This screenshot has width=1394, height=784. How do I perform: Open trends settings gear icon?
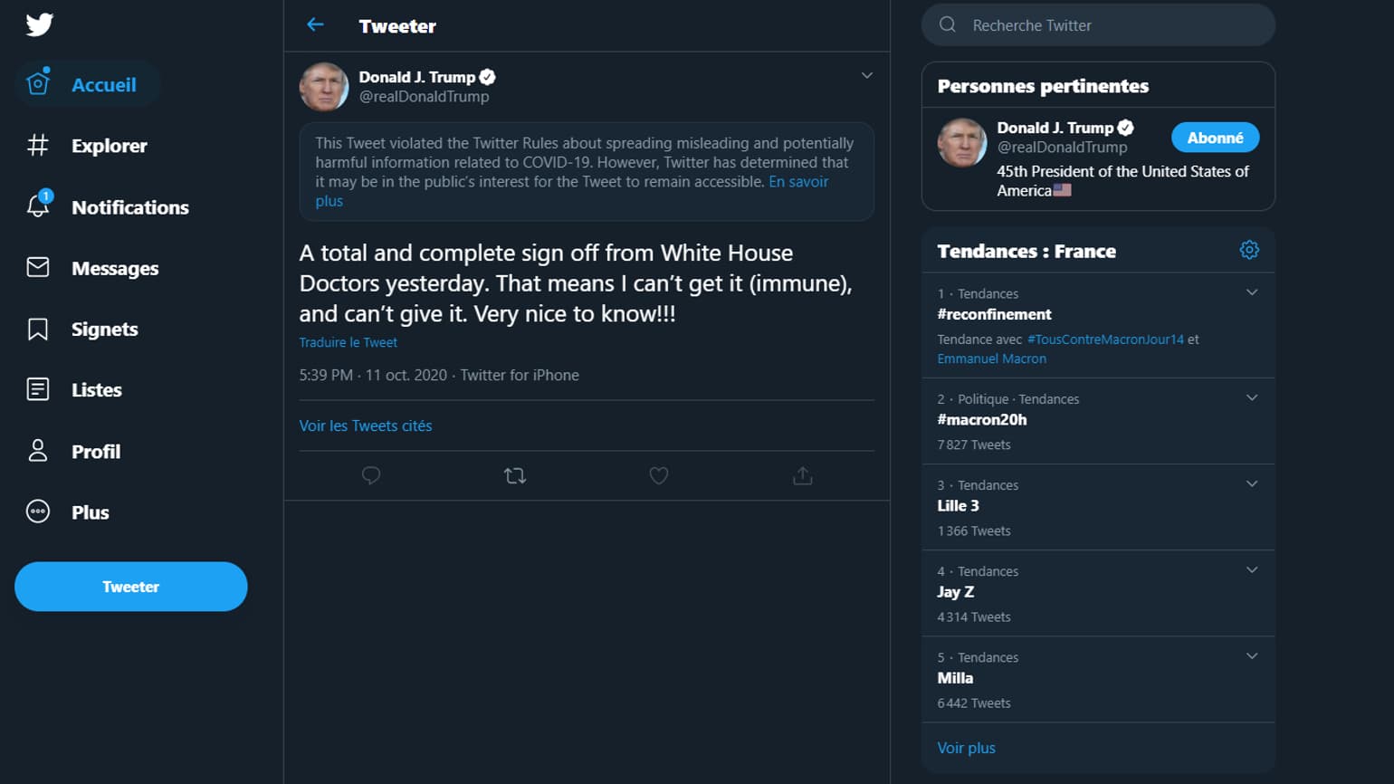tap(1249, 250)
